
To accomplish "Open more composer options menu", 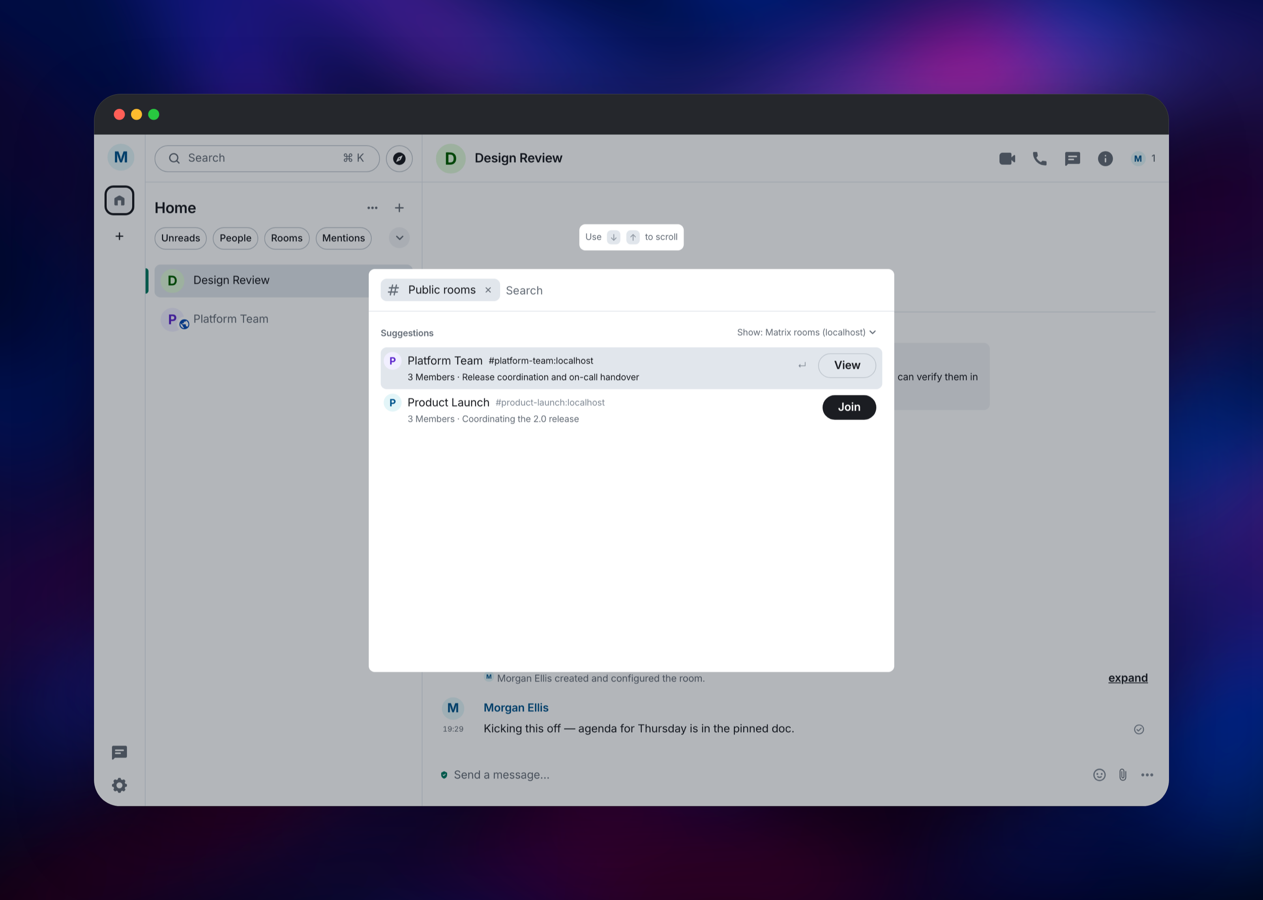I will click(x=1147, y=775).
